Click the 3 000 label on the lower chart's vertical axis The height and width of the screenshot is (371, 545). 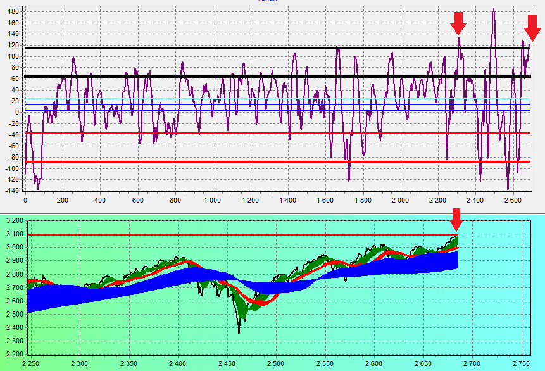(15, 248)
